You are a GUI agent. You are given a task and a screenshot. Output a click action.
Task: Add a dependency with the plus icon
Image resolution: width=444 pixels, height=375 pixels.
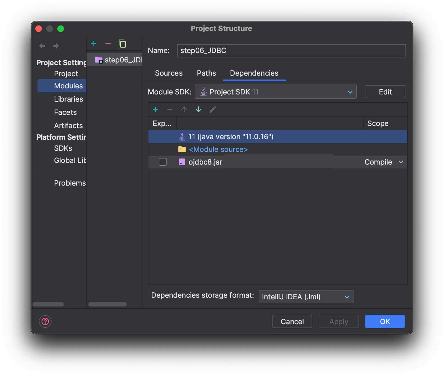(x=156, y=110)
